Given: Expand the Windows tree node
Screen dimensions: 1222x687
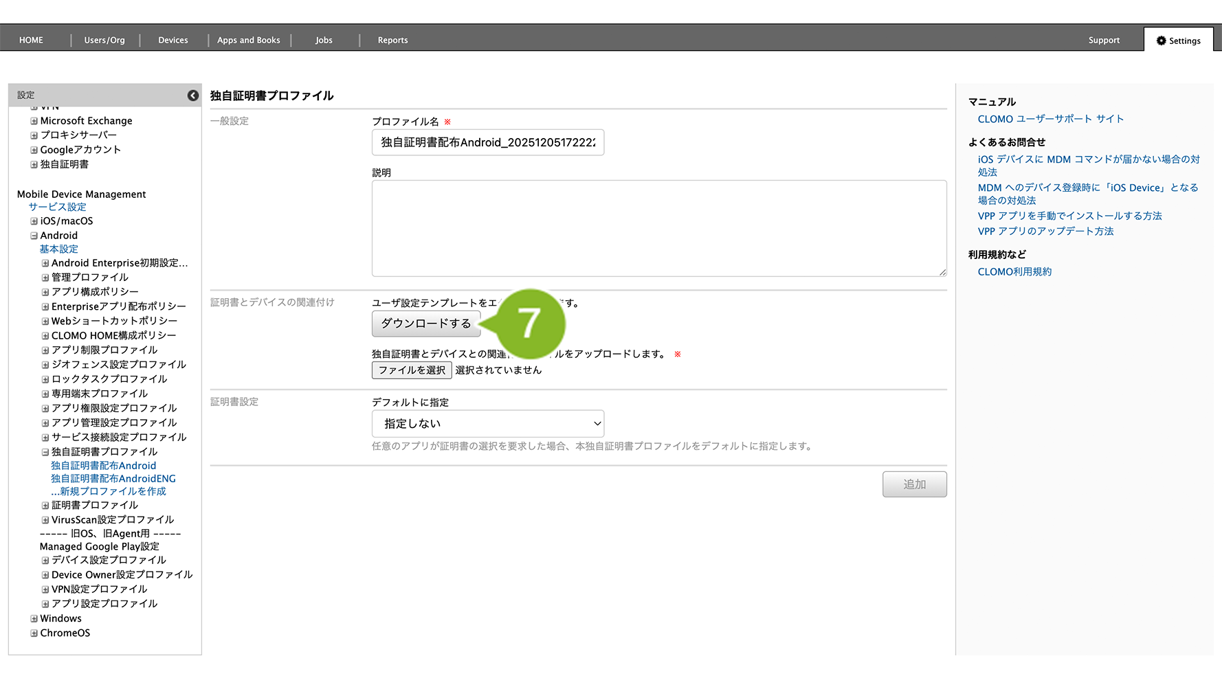Looking at the screenshot, I should 34,618.
